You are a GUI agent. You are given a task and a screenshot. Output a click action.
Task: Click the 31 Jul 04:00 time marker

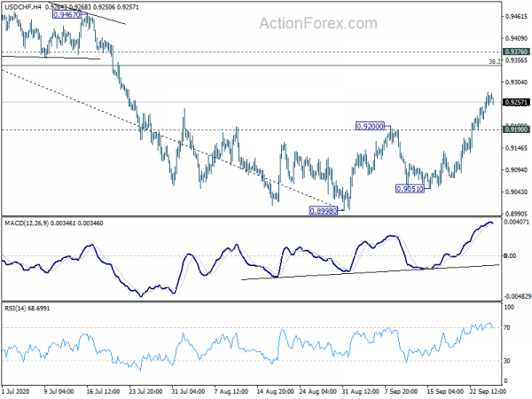(x=188, y=391)
